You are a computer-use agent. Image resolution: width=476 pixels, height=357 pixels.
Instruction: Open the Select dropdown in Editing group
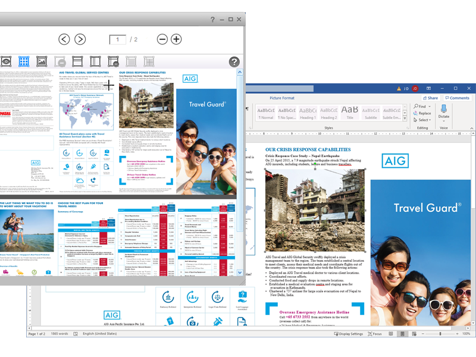[422, 120]
